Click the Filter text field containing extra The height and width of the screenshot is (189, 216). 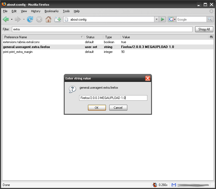(x=102, y=29)
